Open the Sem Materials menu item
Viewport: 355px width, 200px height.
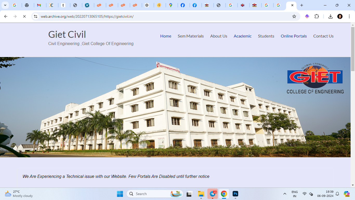click(x=191, y=36)
